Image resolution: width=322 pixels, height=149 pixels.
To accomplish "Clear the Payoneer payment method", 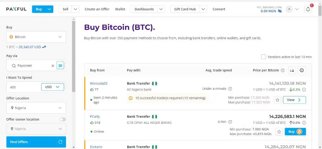I will point(53,66).
